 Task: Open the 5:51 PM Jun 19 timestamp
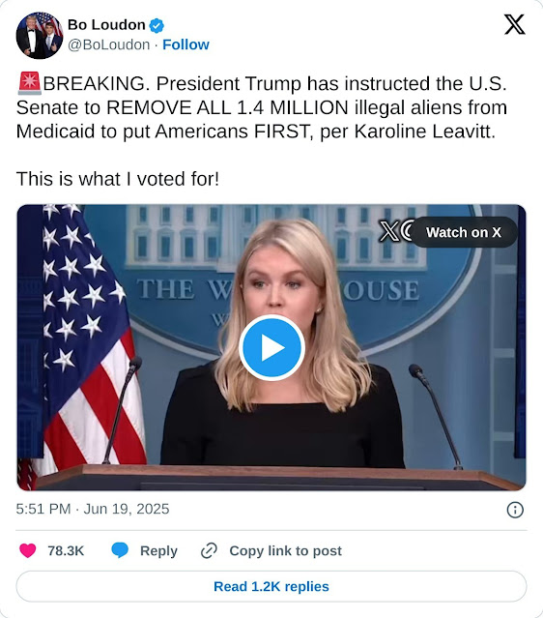(93, 509)
